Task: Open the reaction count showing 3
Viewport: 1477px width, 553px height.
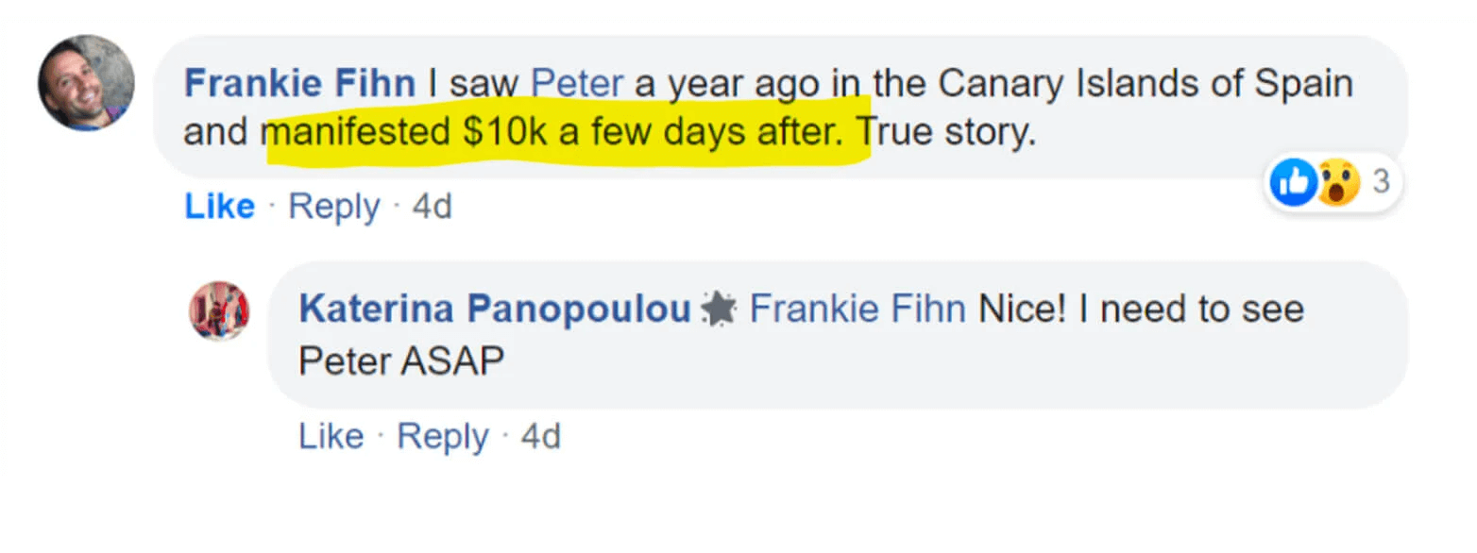Action: [x=1381, y=182]
